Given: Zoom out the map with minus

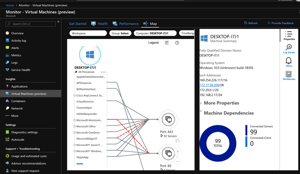Looking at the screenshot, I should tap(177, 161).
